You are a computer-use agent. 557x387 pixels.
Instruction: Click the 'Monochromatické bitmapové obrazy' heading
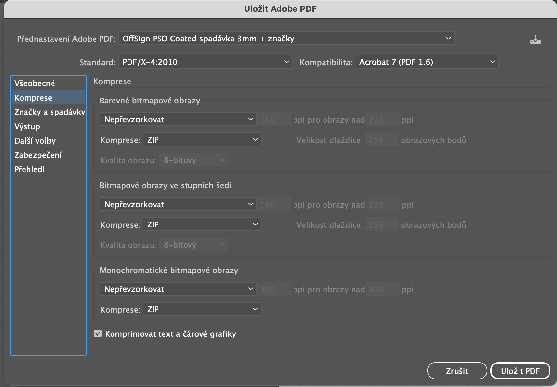pyautogui.click(x=169, y=270)
